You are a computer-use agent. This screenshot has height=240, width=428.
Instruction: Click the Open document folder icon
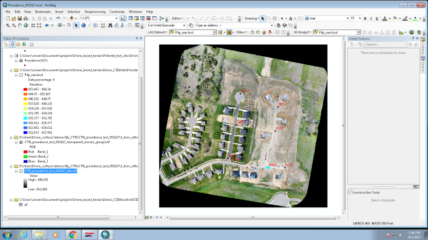14,18
